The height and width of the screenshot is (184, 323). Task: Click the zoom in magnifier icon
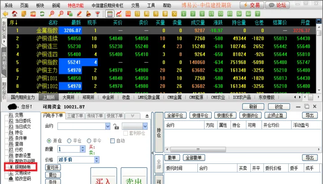tap(52, 14)
